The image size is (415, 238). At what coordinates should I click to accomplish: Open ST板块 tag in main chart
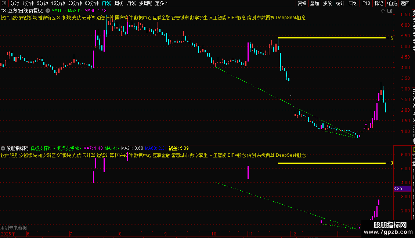tap(64, 18)
